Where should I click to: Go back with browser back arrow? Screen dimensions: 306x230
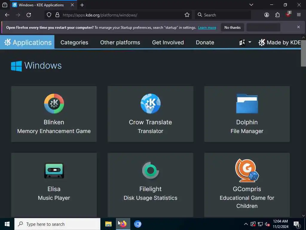(x=7, y=15)
